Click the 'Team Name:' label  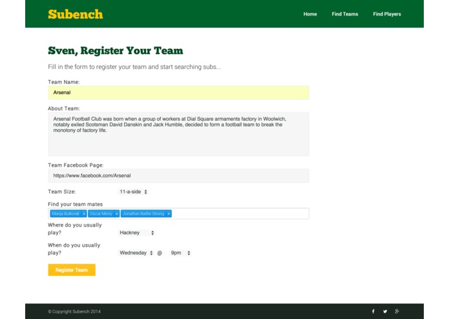(63, 82)
